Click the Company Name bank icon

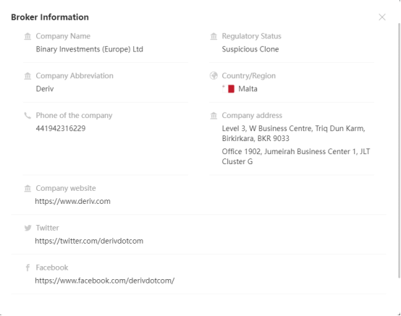pyautogui.click(x=28, y=36)
